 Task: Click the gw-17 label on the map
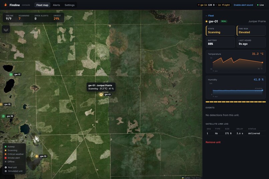[17, 74]
